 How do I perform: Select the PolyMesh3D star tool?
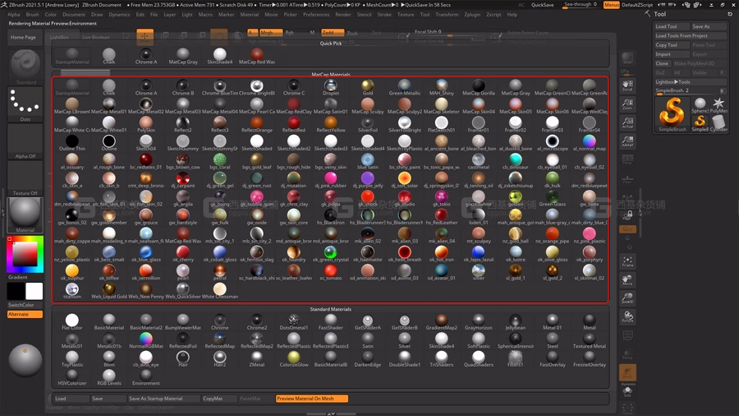pyautogui.click(x=718, y=104)
